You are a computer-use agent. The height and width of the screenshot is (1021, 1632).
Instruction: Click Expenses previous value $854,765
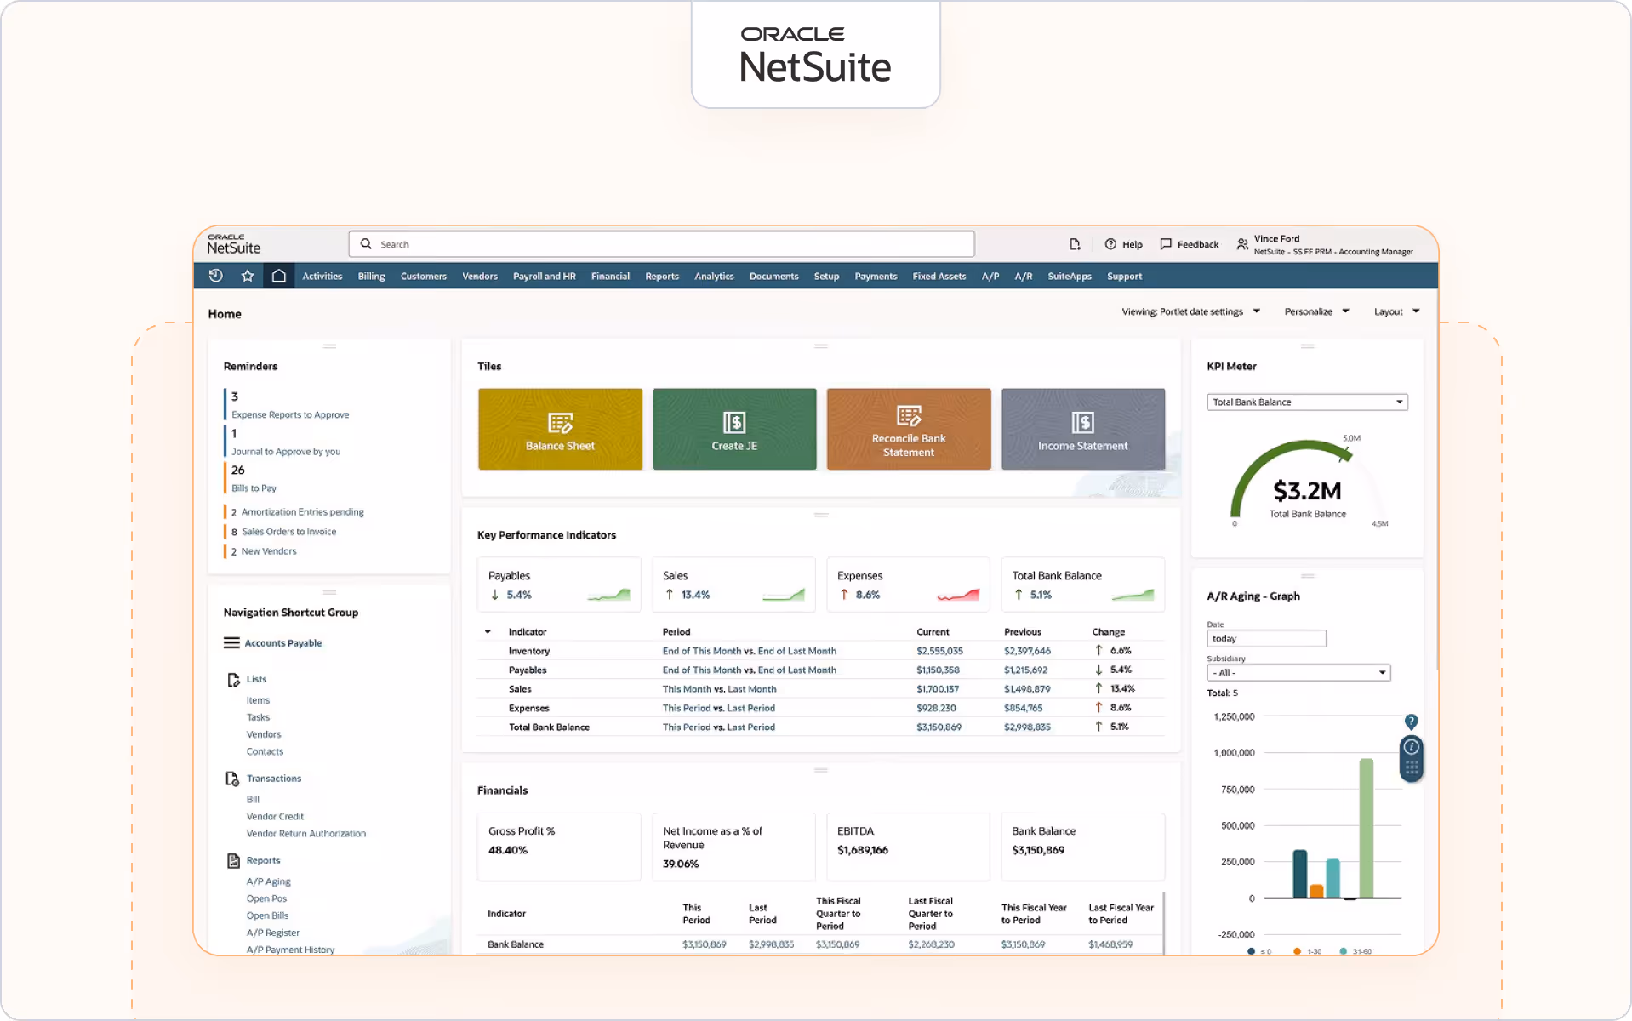(1023, 708)
